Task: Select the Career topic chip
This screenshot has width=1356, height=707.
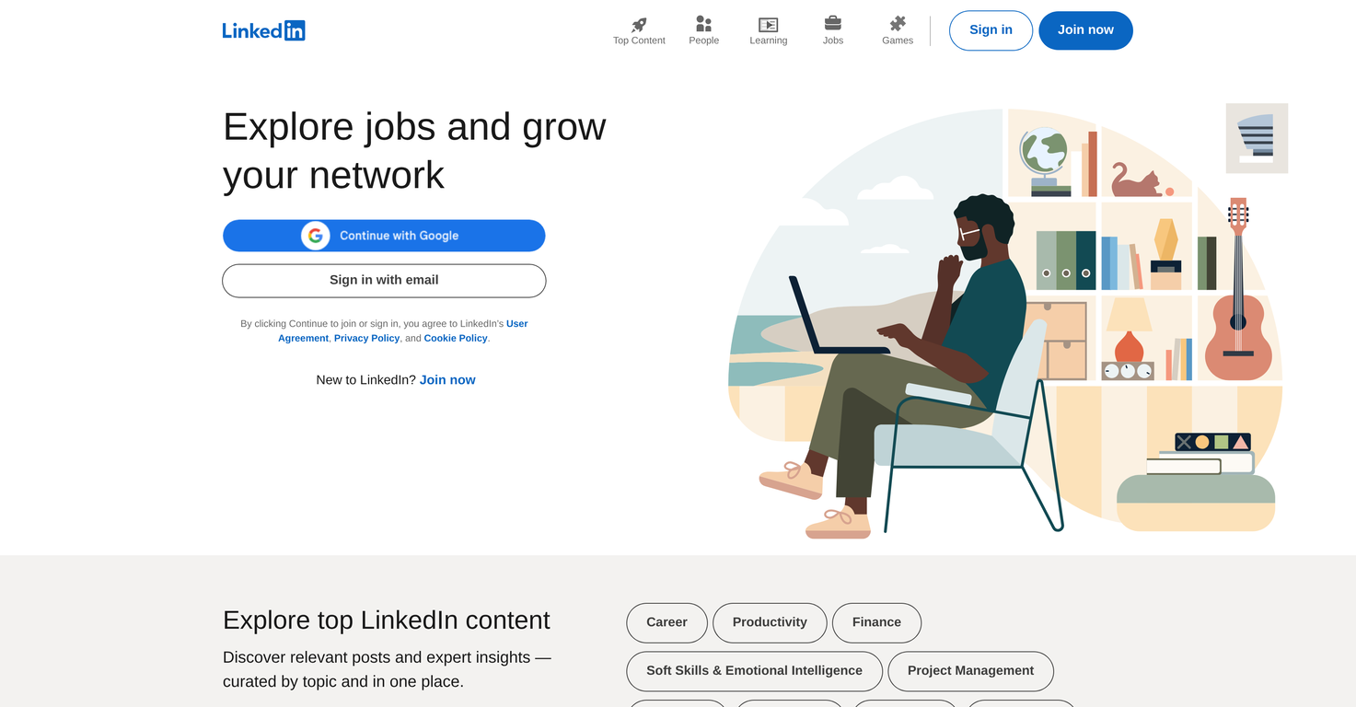Action: 666,622
